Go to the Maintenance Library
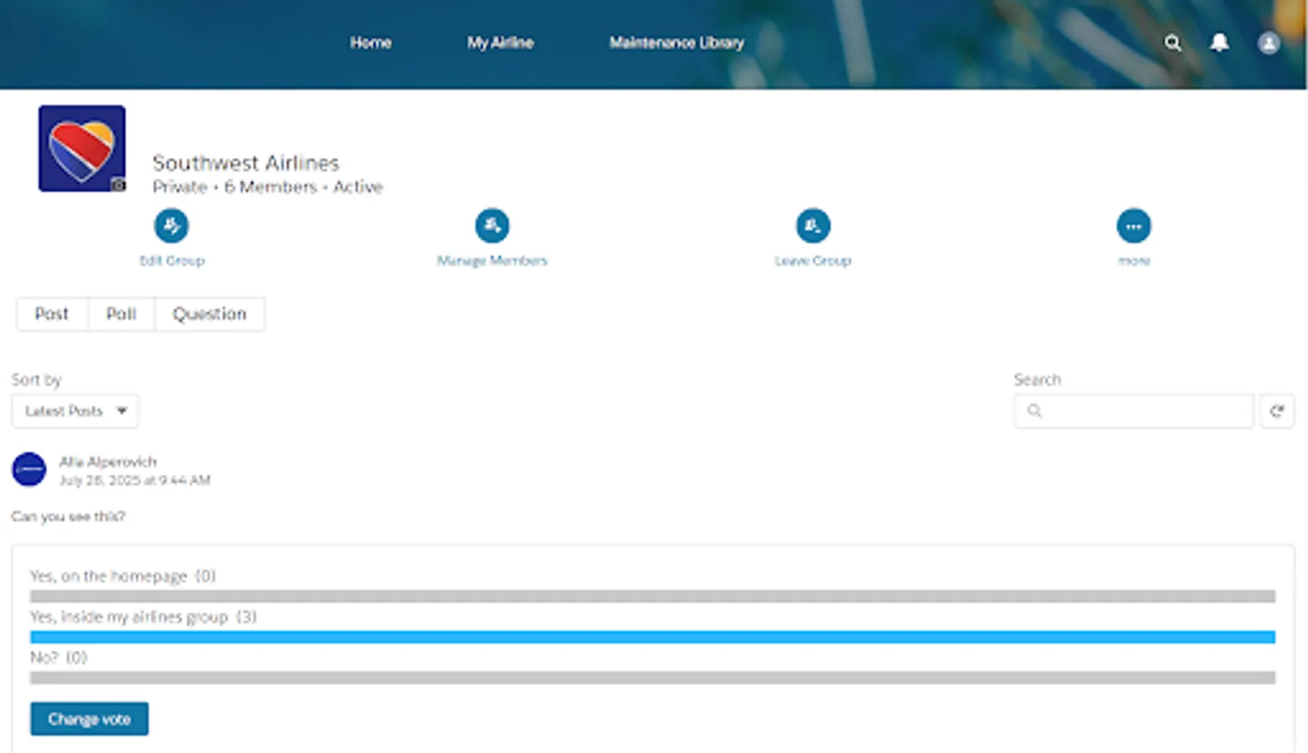1308x753 pixels. point(676,43)
